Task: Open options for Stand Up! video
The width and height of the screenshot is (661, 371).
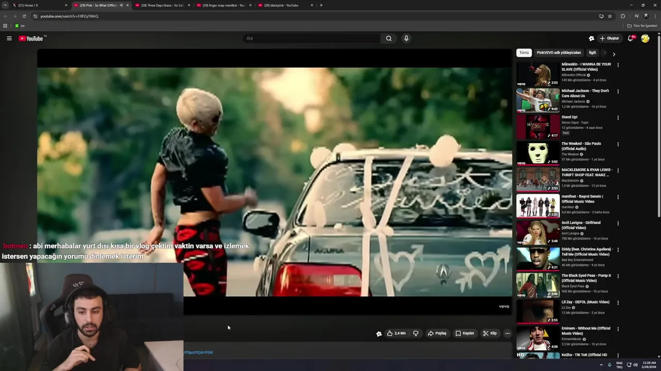Action: tap(618, 117)
